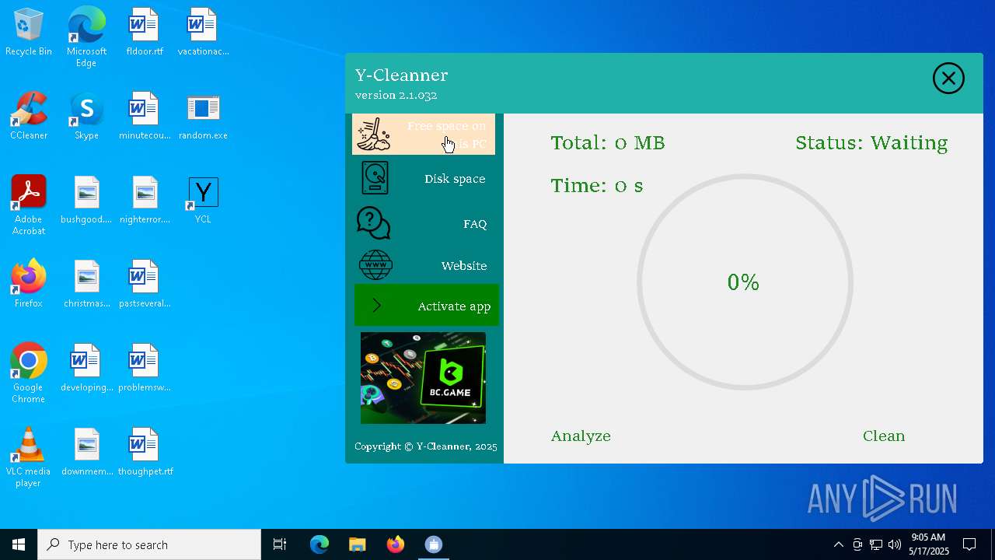Open Edge from the taskbar
The height and width of the screenshot is (560, 995).
[x=319, y=544]
